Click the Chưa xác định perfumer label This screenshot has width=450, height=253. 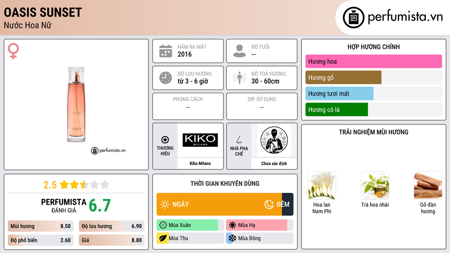pos(274,163)
